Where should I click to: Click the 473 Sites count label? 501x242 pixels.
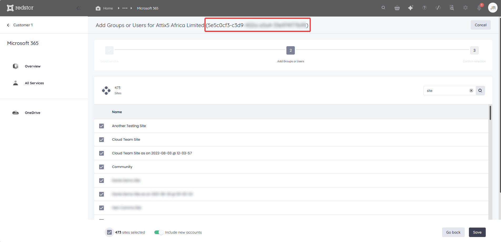[x=118, y=90]
